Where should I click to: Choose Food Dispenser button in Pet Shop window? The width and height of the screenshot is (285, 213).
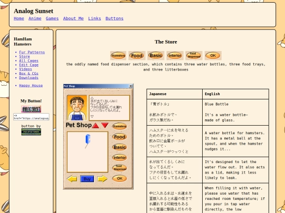(x=120, y=168)
